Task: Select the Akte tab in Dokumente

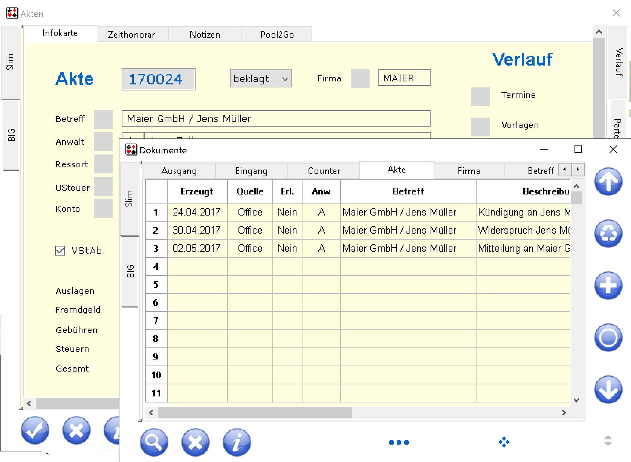Action: (x=397, y=170)
